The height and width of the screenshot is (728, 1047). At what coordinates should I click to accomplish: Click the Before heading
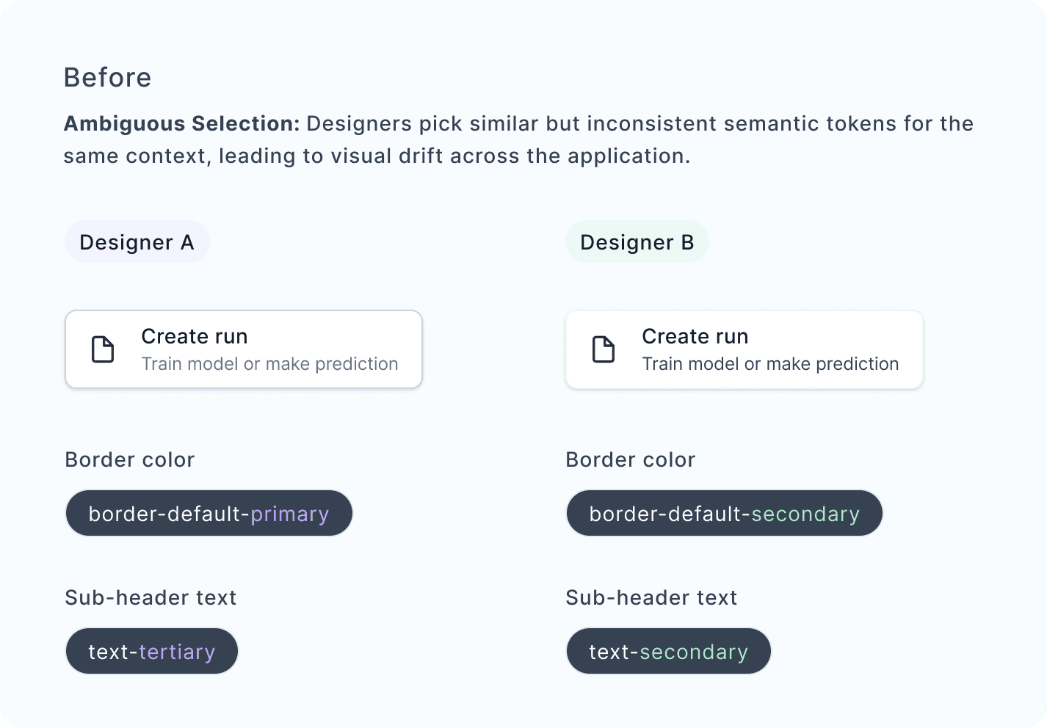click(x=108, y=78)
